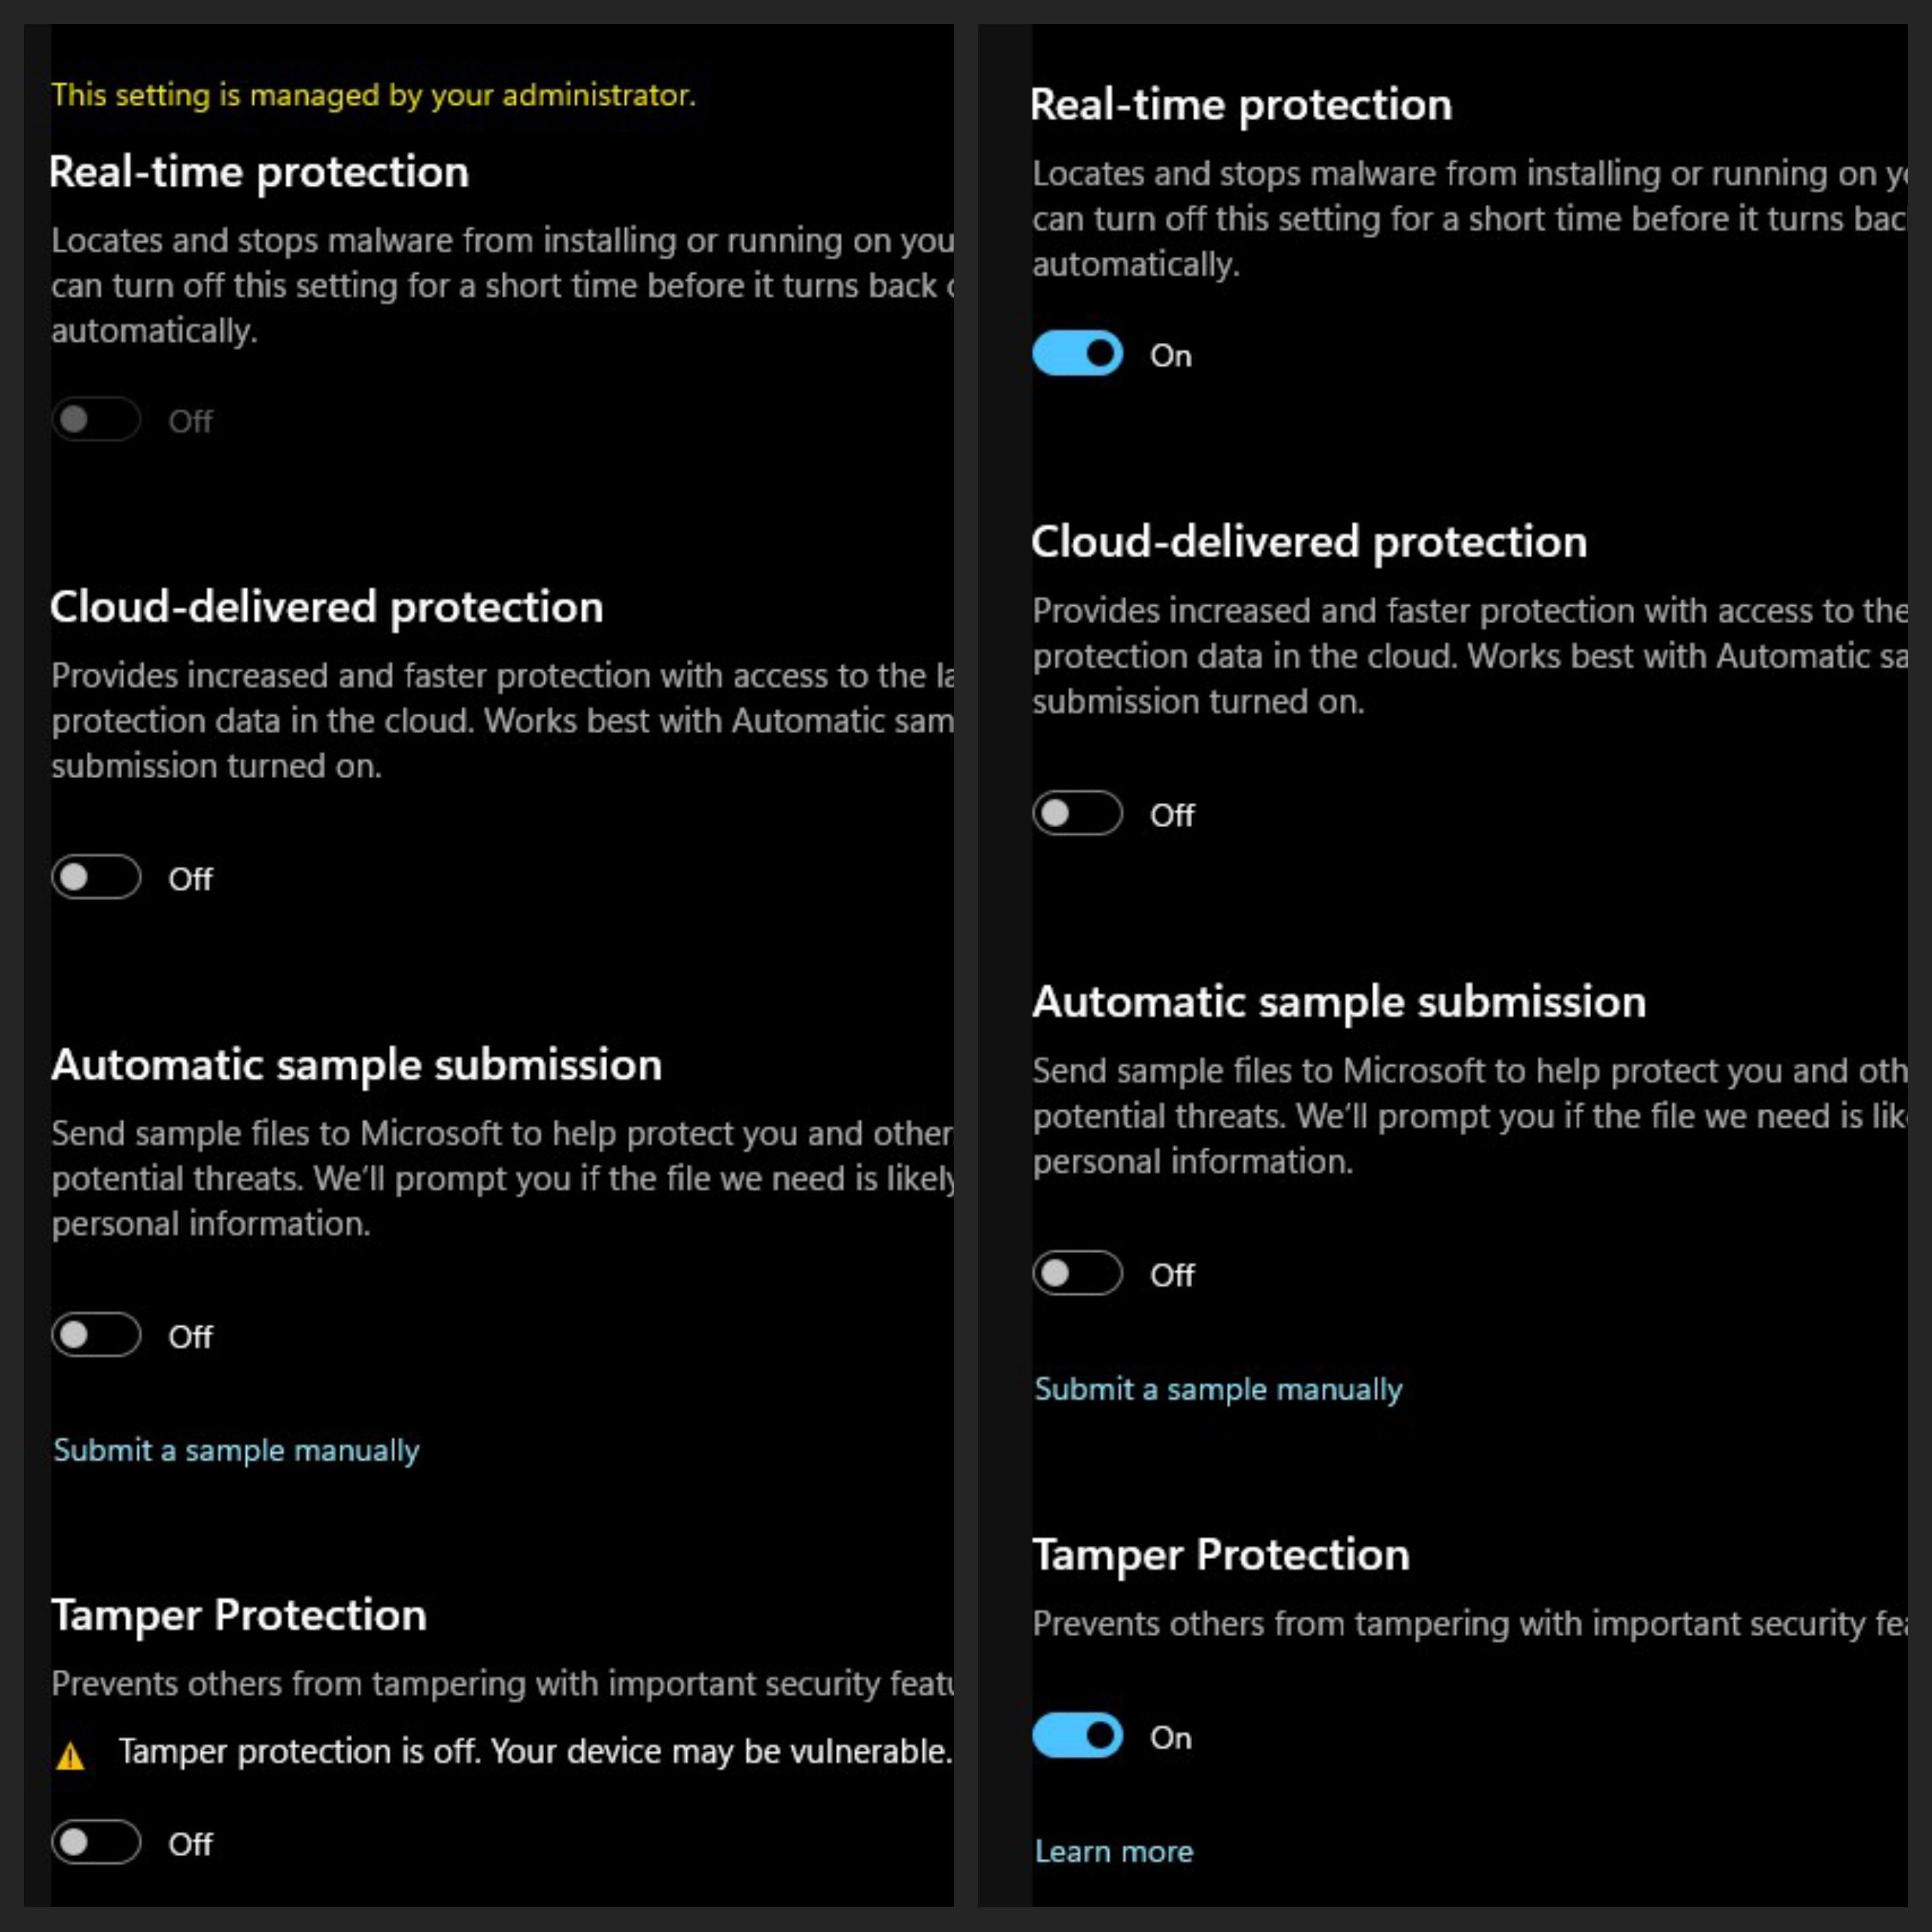Open Submit a sample manually link, left screenshot
Image resolution: width=1932 pixels, height=1932 pixels.
(236, 1451)
